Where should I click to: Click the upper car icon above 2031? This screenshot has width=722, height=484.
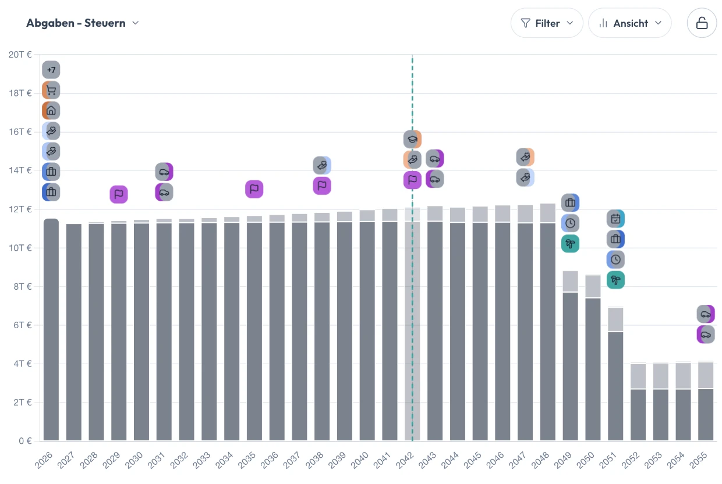pyautogui.click(x=164, y=172)
